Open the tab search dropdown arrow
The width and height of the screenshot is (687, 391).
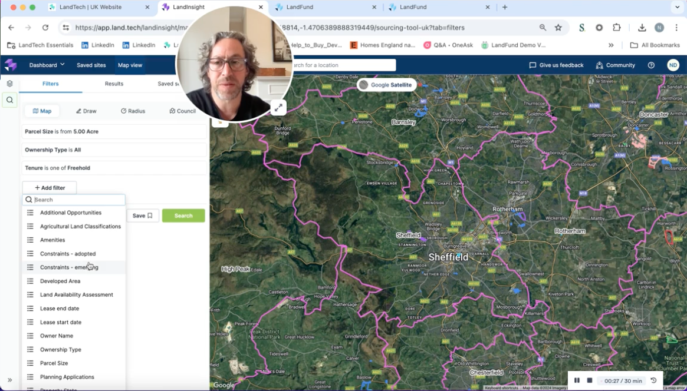point(678,7)
